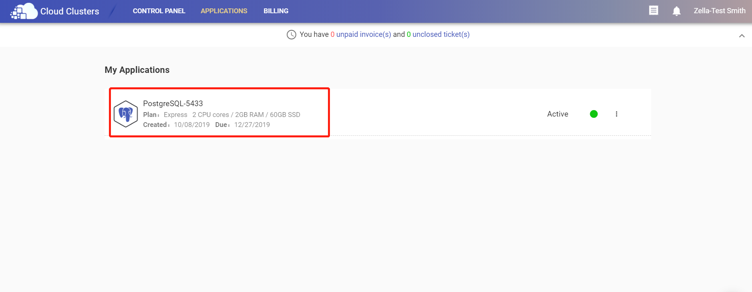752x292 pixels.
Task: Click the Express plan specs text
Action: coord(232,115)
